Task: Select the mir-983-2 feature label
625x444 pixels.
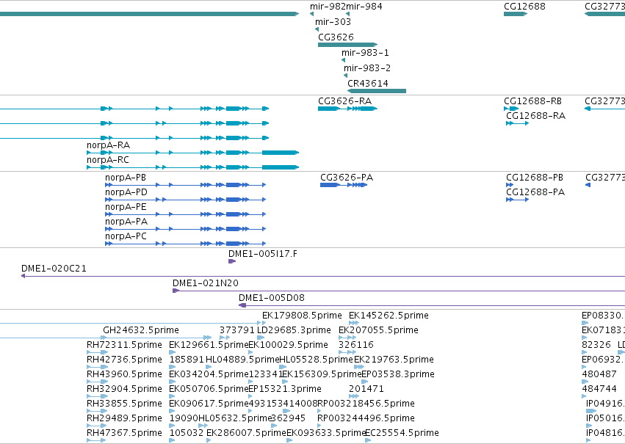Action: point(367,68)
